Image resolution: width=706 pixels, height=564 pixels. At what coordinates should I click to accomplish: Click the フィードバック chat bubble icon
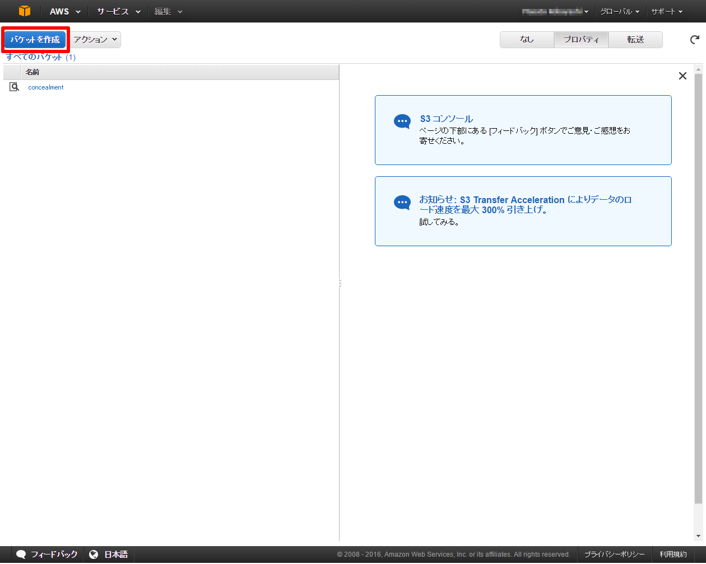point(21,554)
